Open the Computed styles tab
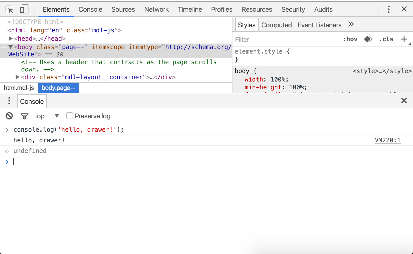 tap(276, 25)
